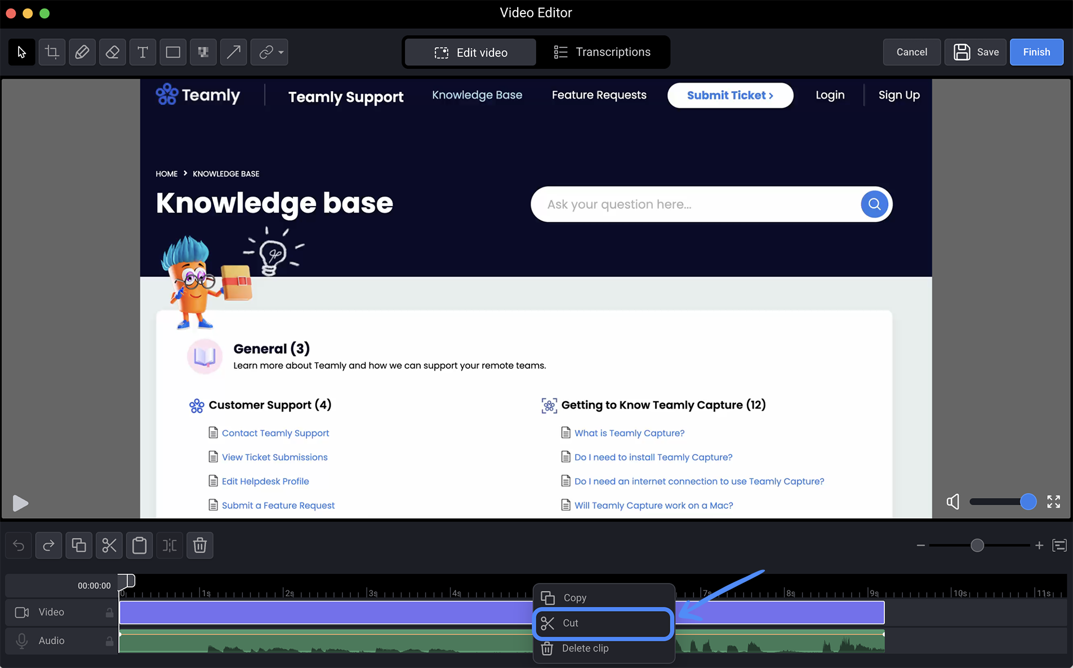
Task: Redo the timeline action
Action: pyautogui.click(x=49, y=545)
